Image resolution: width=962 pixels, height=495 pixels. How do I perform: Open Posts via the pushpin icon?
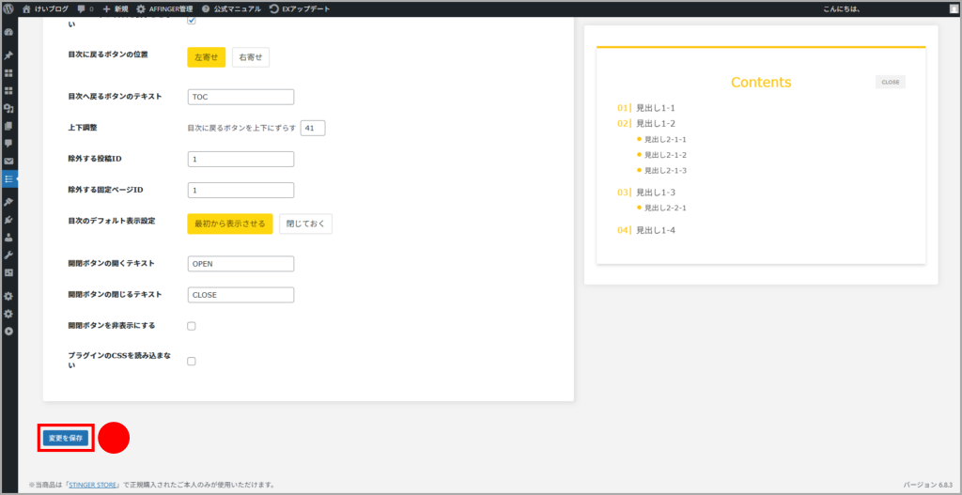(x=8, y=56)
